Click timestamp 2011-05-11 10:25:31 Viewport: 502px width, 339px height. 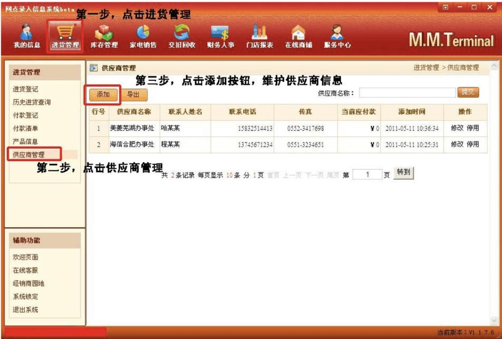pos(412,145)
